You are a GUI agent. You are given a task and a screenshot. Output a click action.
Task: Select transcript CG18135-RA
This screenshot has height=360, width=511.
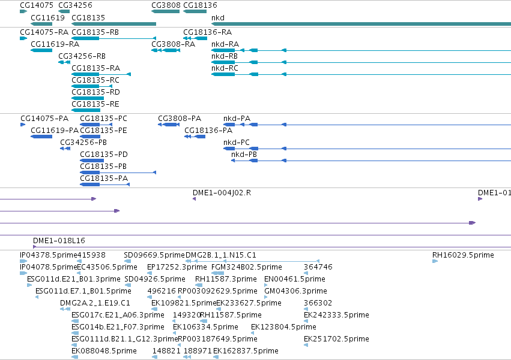coord(101,74)
